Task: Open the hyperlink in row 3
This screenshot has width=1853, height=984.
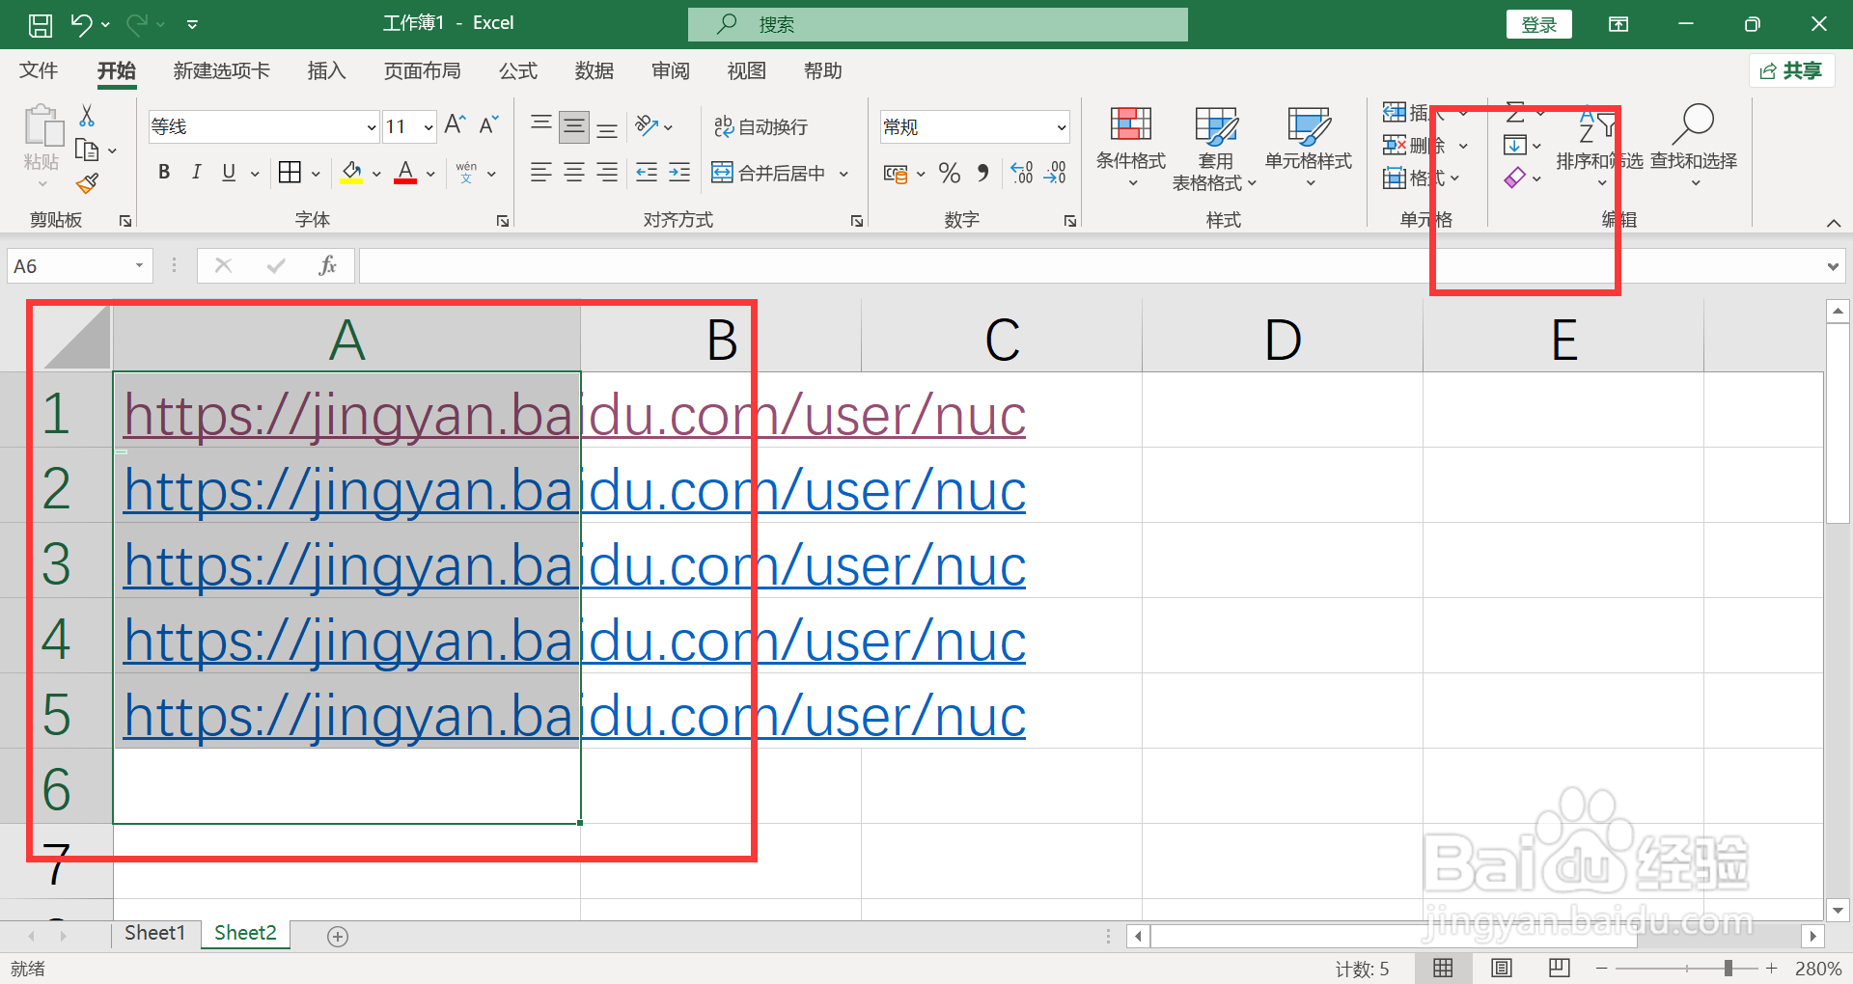Action: 574,565
